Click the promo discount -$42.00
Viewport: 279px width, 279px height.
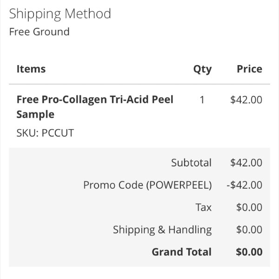pyautogui.click(x=244, y=185)
